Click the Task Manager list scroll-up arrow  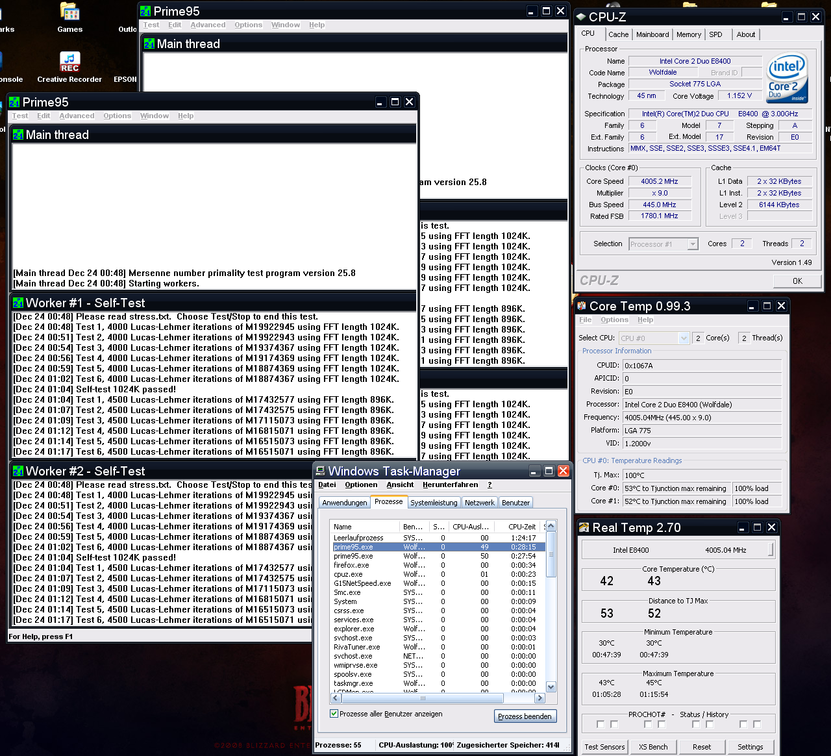pos(551,526)
